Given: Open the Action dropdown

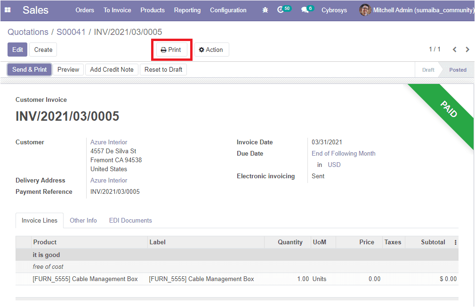Looking at the screenshot, I should pos(211,50).
